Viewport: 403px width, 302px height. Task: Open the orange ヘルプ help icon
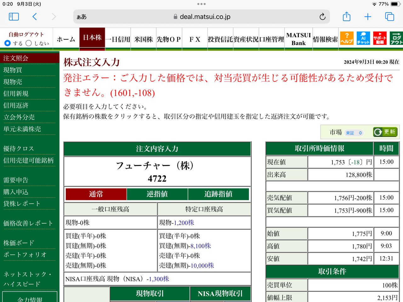point(347,38)
